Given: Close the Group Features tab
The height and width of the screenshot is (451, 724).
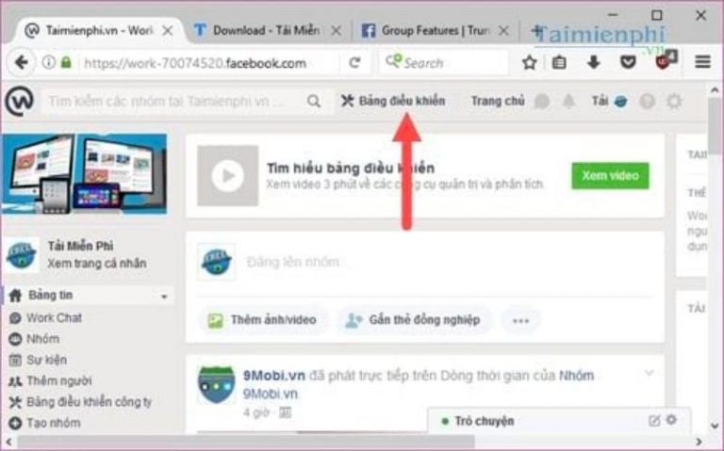Looking at the screenshot, I should (504, 31).
